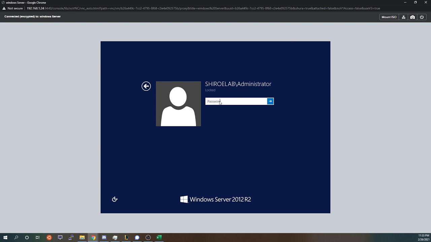Open Cortana circle on the taskbar
Screen dimensions: 431x242
tap(27, 238)
